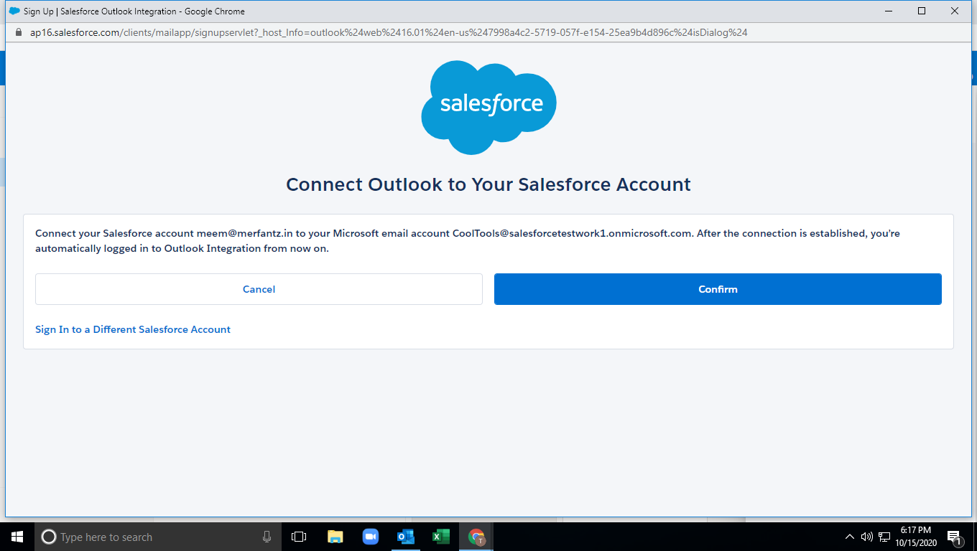Image resolution: width=977 pixels, height=551 pixels.
Task: Click the URL address bar text
Action: (389, 32)
